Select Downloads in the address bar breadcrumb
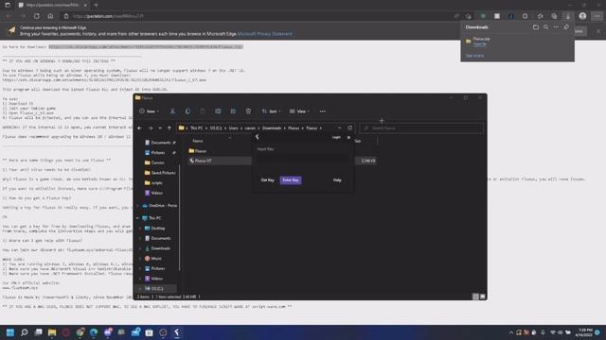The image size is (606, 340). coord(272,128)
